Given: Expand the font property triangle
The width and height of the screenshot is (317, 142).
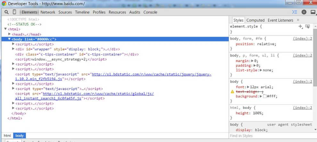Looking at the screenshot, I should click(x=248, y=87).
